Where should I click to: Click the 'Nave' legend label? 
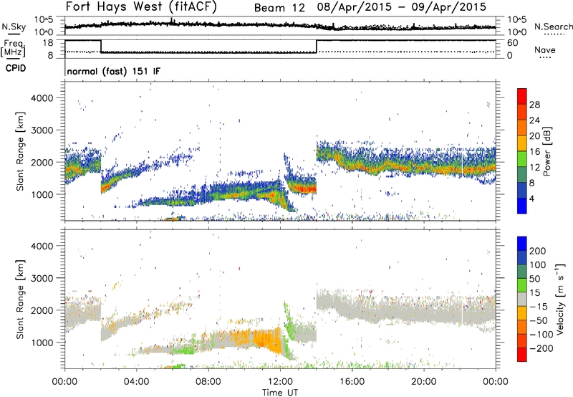coord(544,50)
